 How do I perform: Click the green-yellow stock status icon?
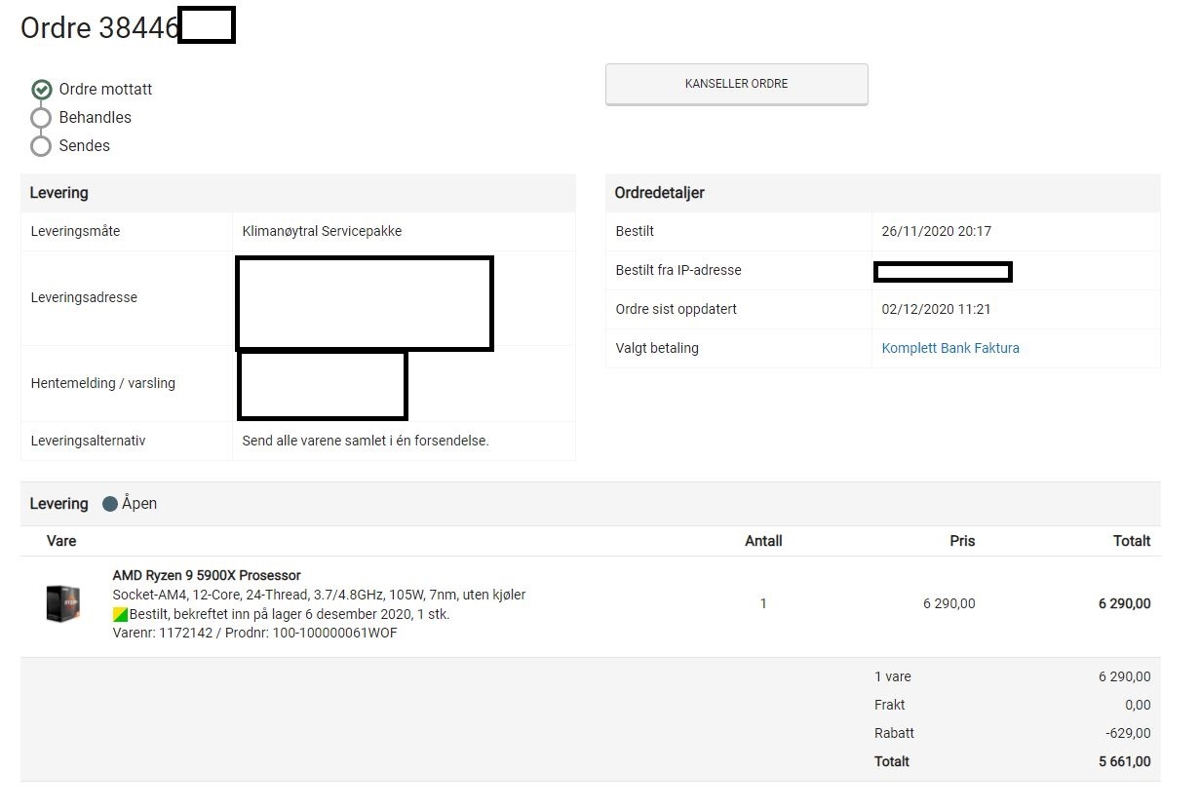(121, 614)
